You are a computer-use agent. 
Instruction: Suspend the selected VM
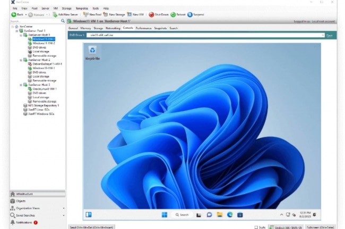196,14
